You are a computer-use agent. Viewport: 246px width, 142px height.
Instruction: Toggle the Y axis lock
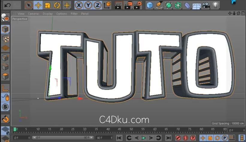[88, 5]
